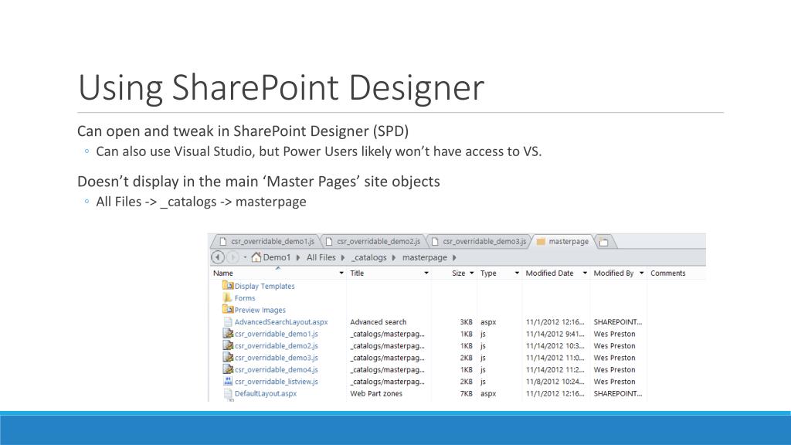Open the Display Templates folder

point(264,286)
